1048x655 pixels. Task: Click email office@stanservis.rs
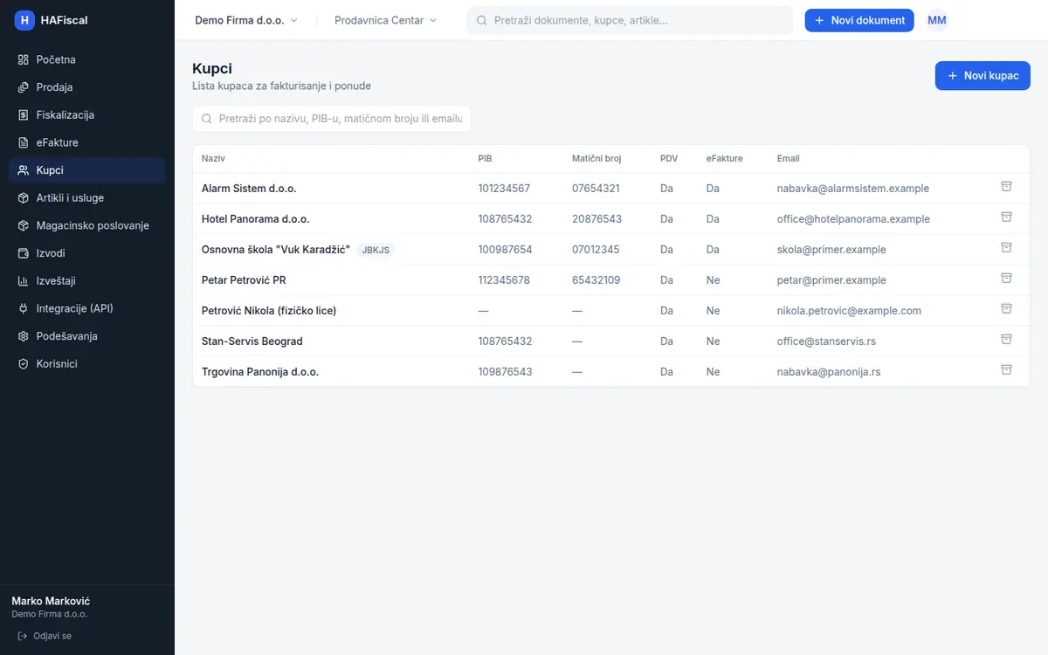827,341
